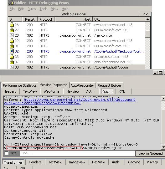
Task: Open response ImageView tab
Action: click(x=77, y=162)
